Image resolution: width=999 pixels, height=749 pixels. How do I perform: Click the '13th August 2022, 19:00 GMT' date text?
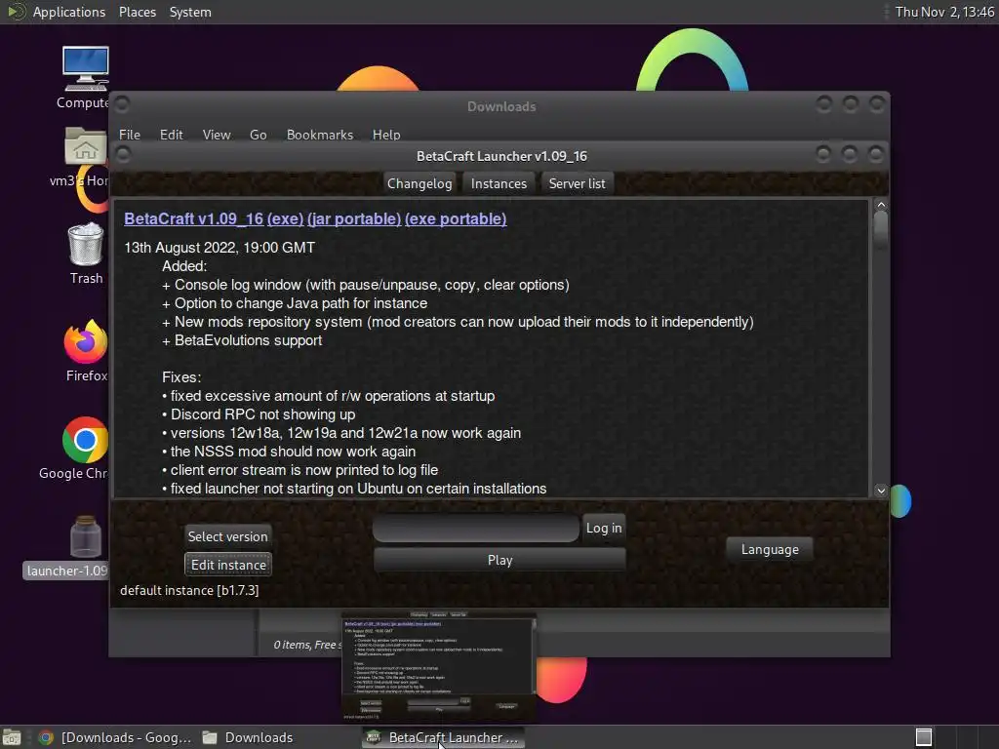(220, 247)
